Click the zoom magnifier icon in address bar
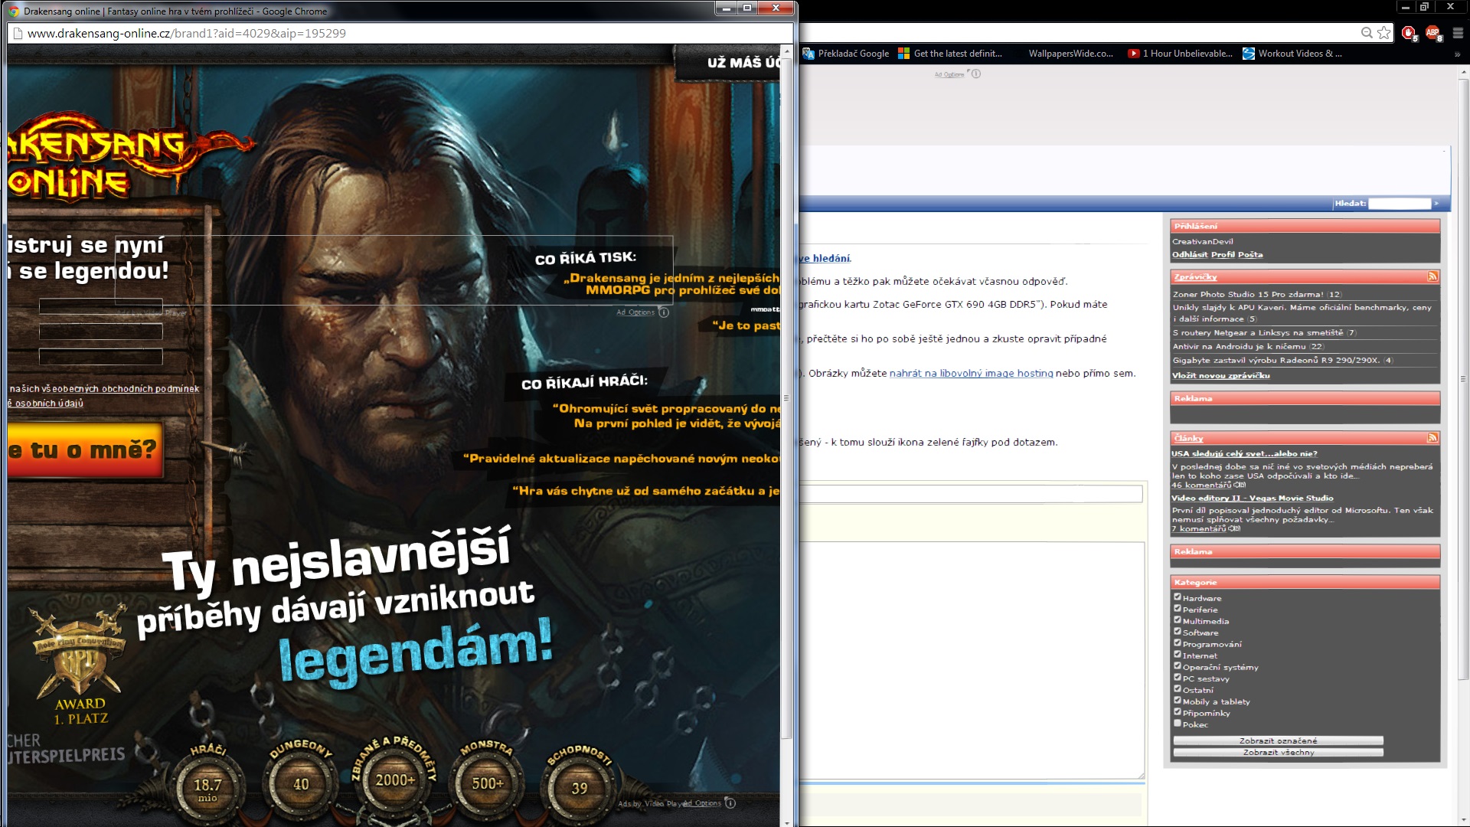Image resolution: width=1470 pixels, height=827 pixels. click(x=1367, y=33)
